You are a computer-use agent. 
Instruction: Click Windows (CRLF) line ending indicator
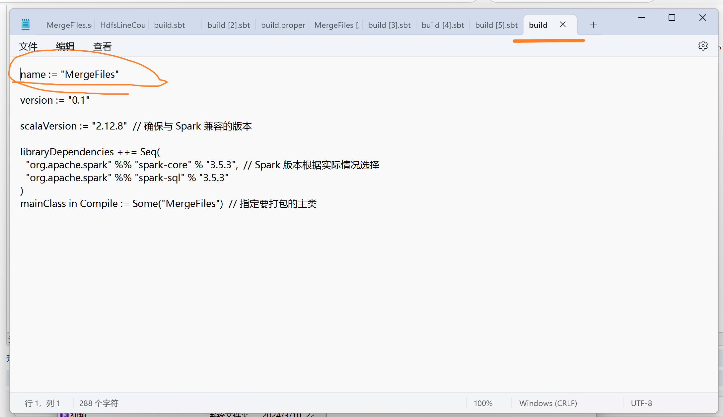pos(548,403)
